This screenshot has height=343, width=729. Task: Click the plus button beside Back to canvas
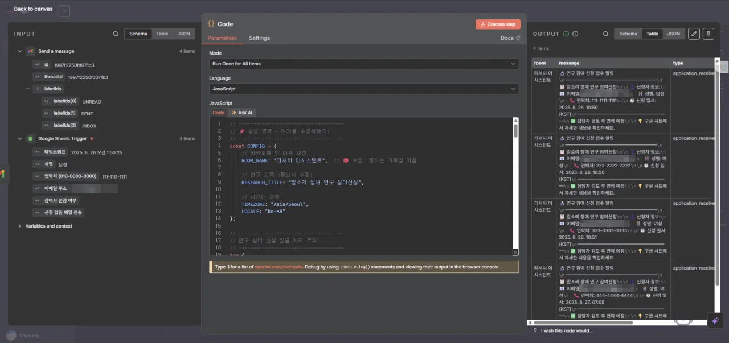[64, 11]
